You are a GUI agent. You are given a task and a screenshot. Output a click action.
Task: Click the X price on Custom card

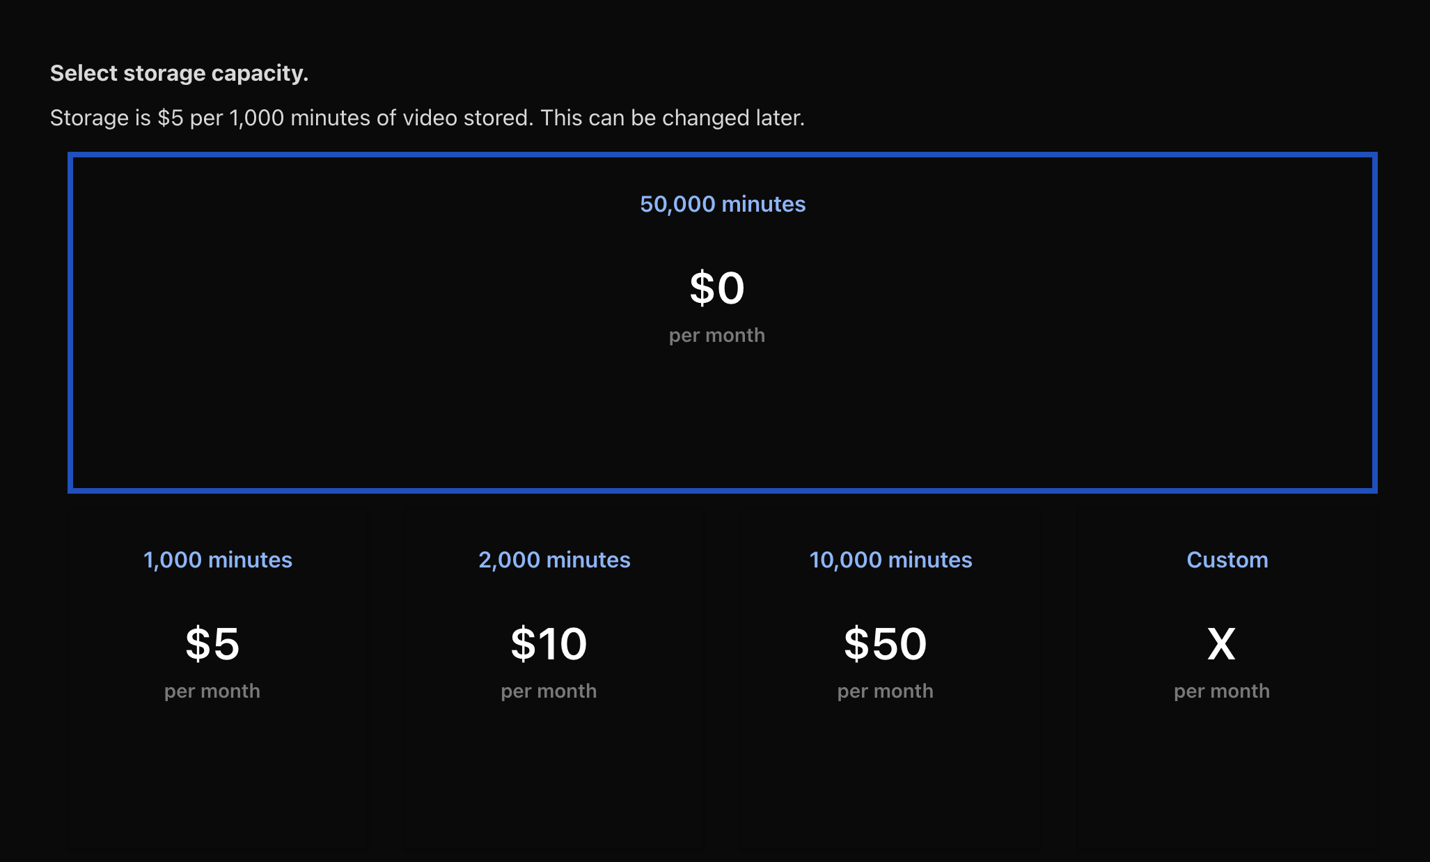[x=1221, y=644]
